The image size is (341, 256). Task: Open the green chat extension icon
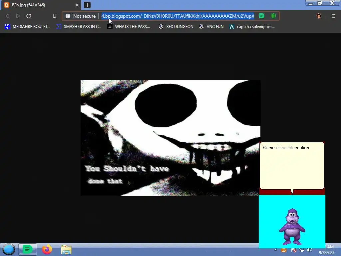pyautogui.click(x=262, y=16)
